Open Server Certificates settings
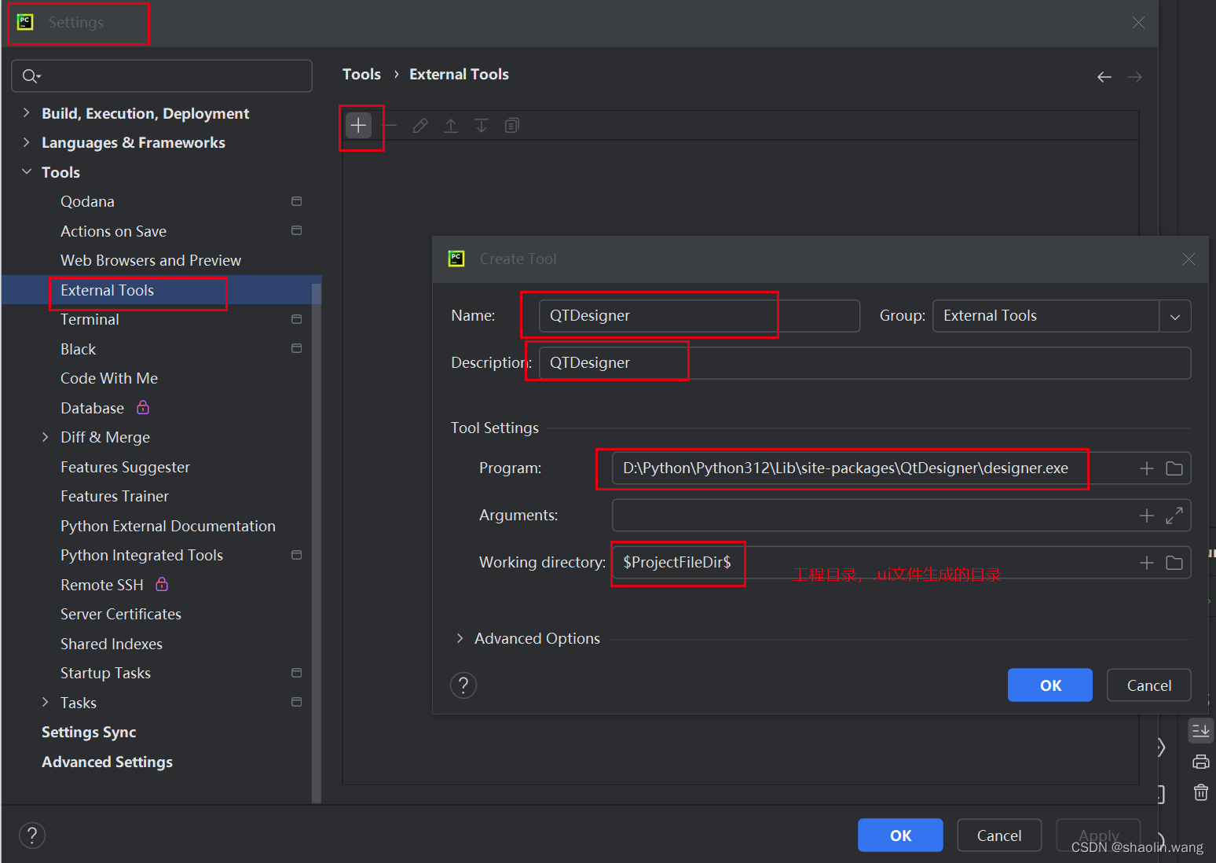 coord(121,614)
